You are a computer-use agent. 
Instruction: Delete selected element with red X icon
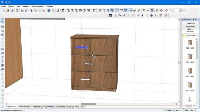(x=44, y=11)
